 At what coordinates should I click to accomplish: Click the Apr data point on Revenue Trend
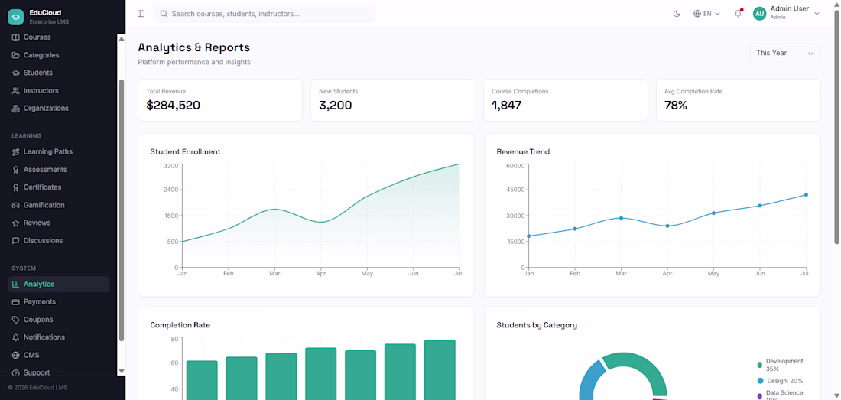point(667,226)
